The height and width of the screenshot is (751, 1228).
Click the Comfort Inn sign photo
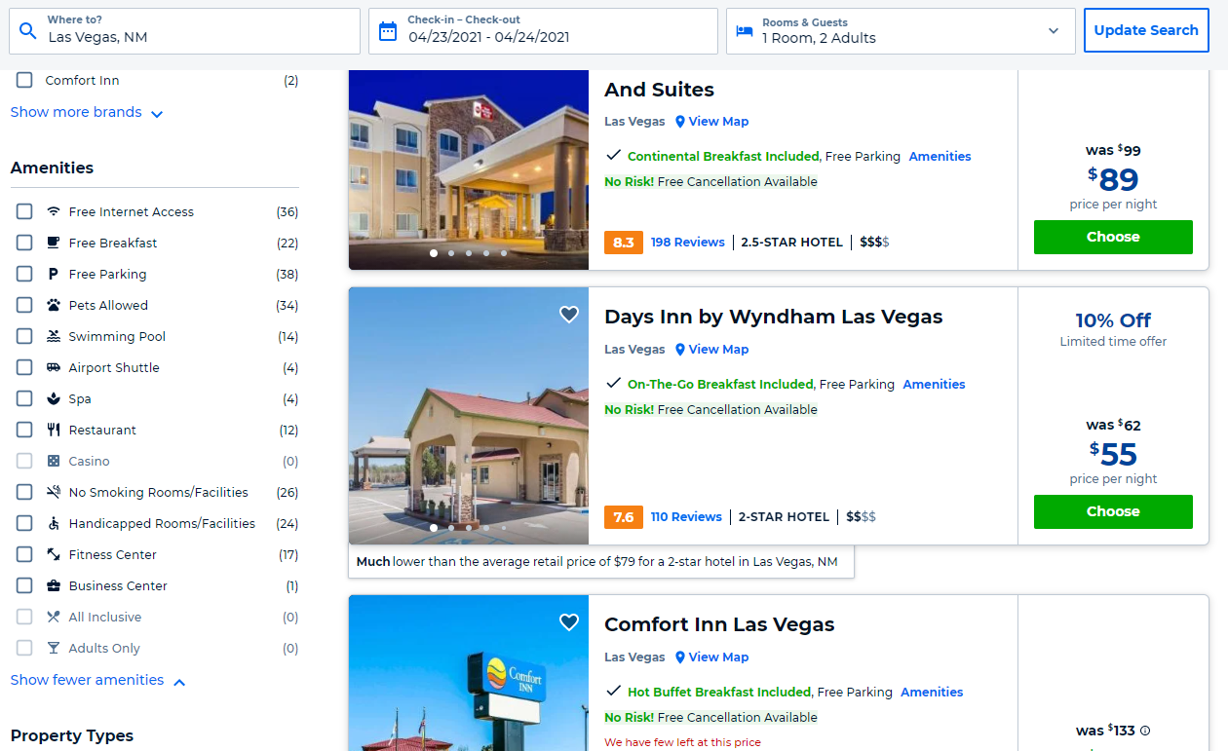469,673
